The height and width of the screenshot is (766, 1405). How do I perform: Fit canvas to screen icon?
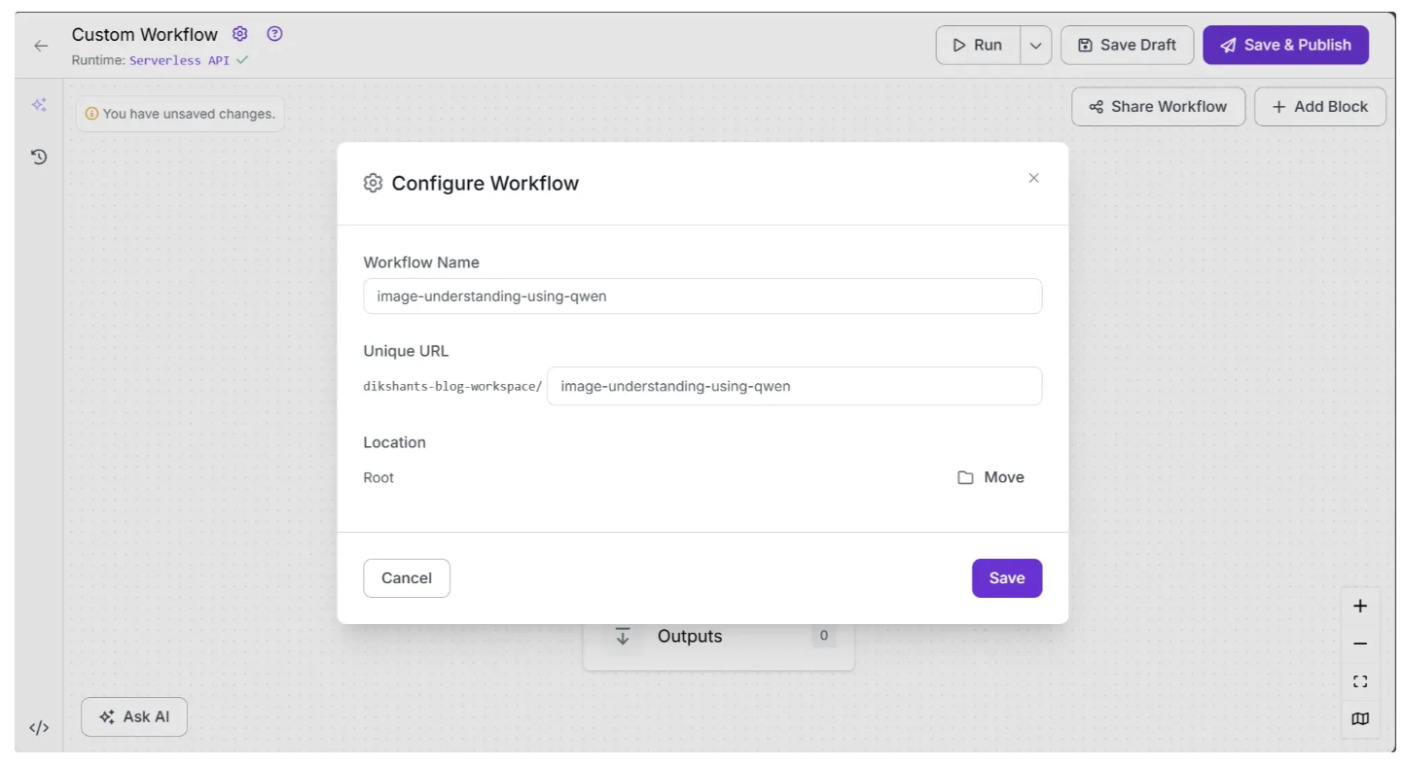(x=1360, y=681)
